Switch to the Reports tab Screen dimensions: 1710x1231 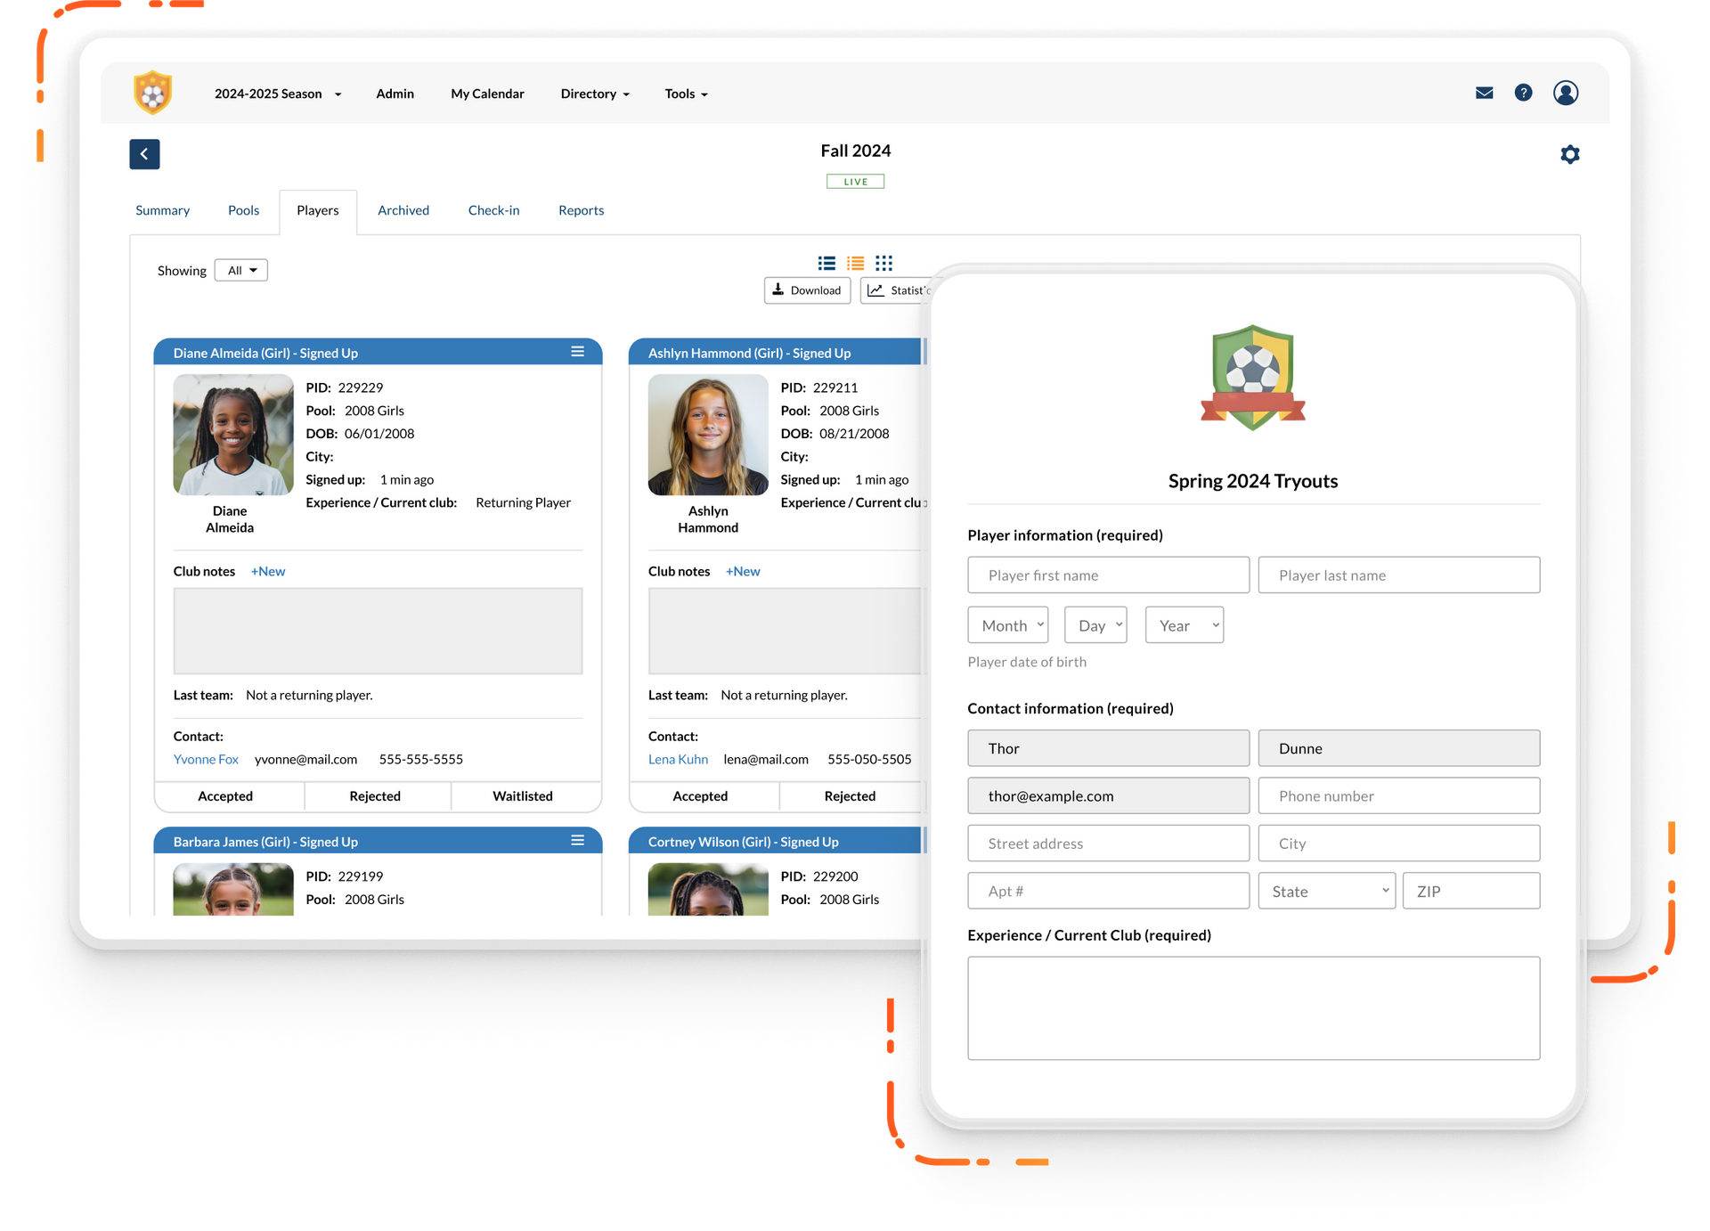point(580,210)
